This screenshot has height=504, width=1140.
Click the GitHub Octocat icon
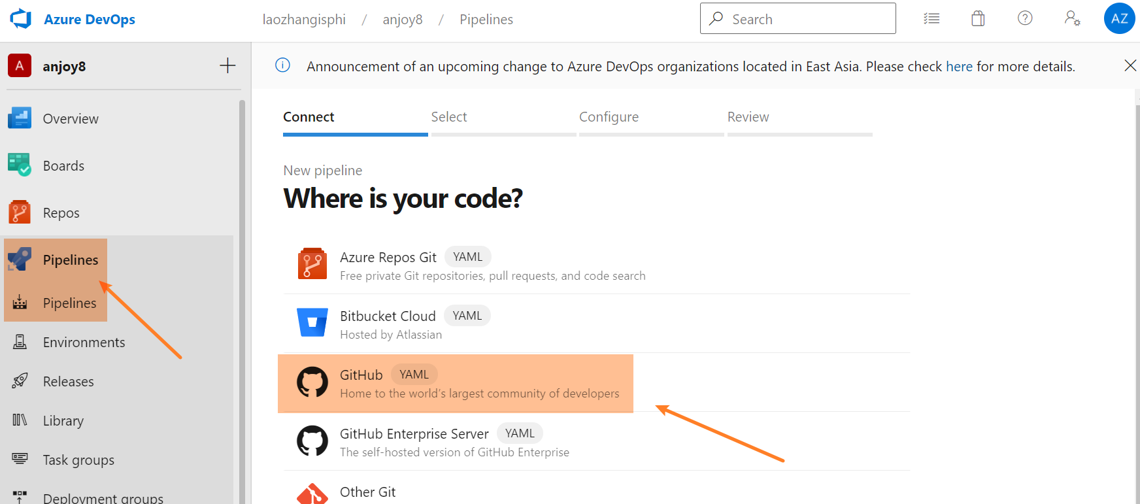point(312,382)
